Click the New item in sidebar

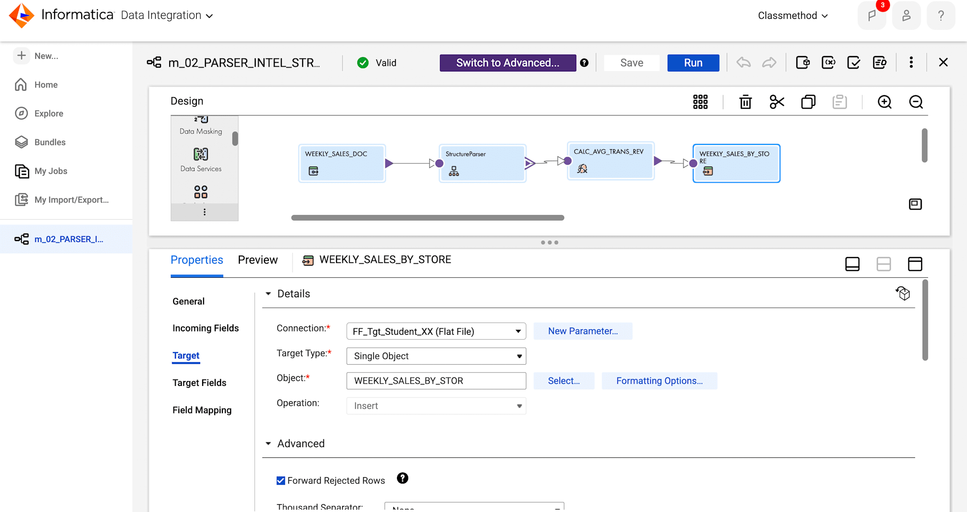click(37, 56)
